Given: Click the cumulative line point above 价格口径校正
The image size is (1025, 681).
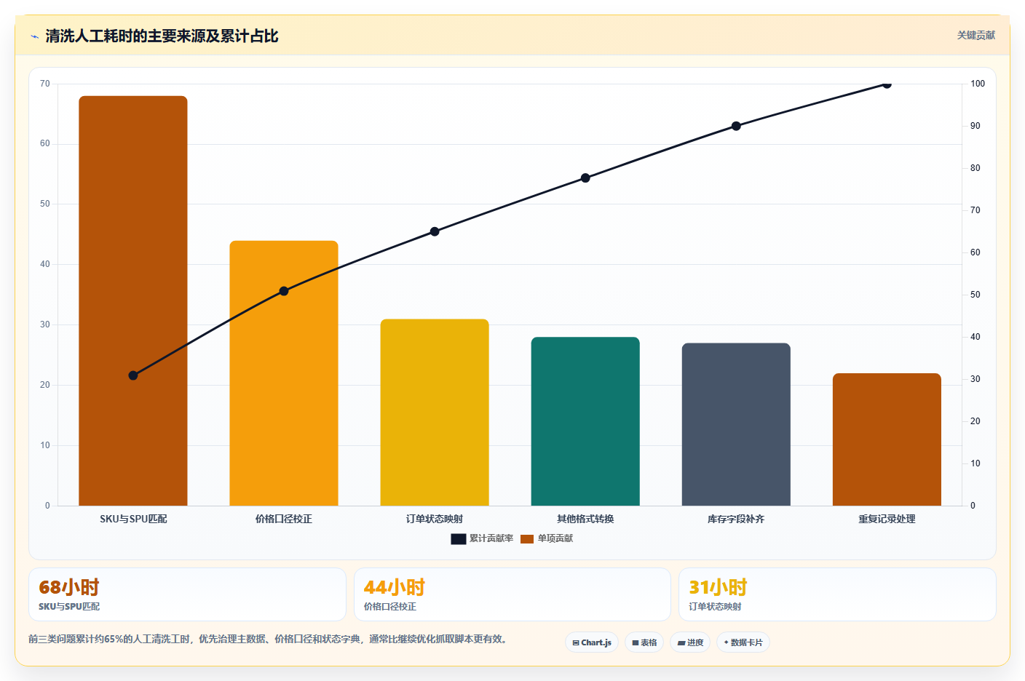Looking at the screenshot, I should [x=284, y=291].
